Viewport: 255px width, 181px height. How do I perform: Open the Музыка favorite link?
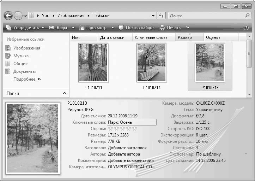tap(21, 56)
